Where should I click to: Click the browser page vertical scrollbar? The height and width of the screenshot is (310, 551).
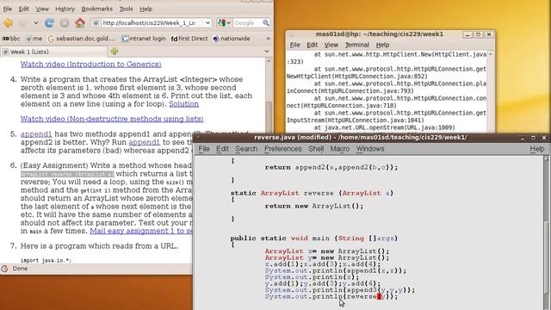point(269,116)
